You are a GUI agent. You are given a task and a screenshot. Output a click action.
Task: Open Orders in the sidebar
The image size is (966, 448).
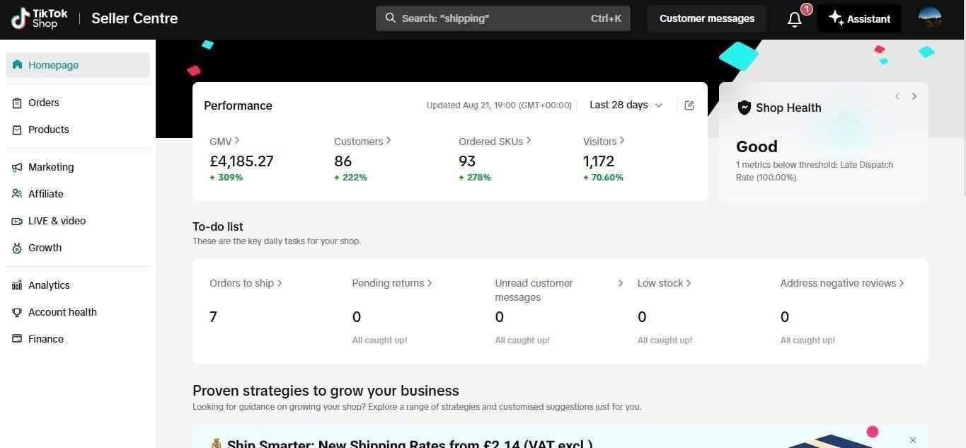44,103
